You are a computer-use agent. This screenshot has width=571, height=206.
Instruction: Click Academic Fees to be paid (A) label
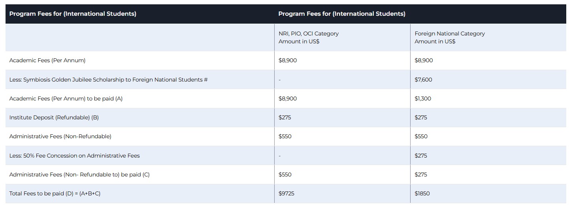click(x=66, y=98)
